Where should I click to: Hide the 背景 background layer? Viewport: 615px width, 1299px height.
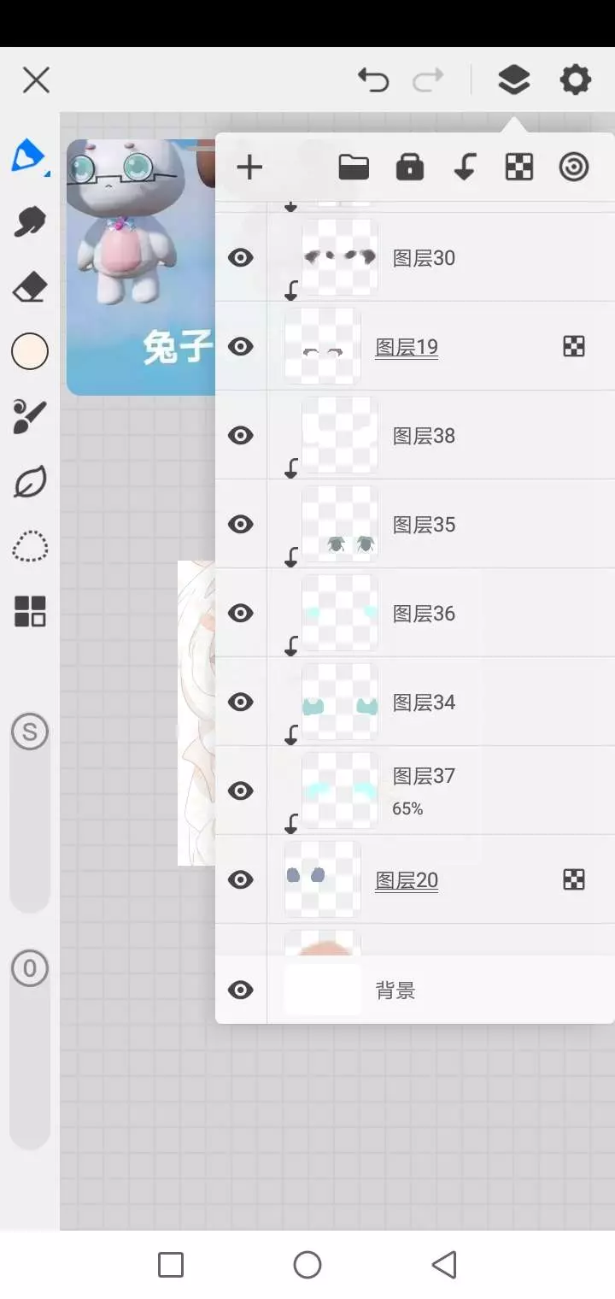[x=241, y=990]
